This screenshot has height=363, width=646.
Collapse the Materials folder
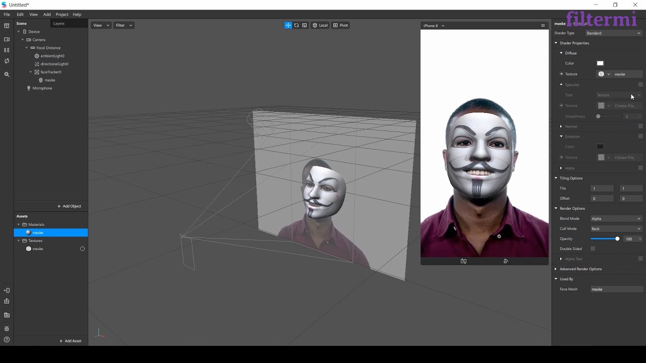19,224
